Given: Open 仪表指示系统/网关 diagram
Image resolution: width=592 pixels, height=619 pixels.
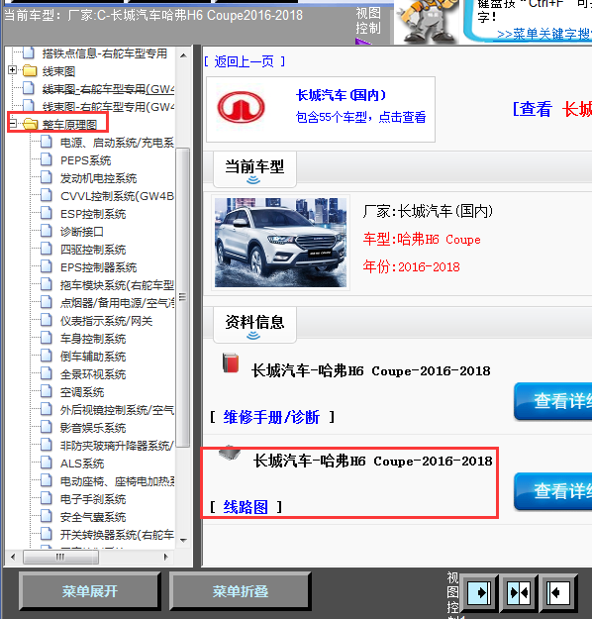Looking at the screenshot, I should (x=106, y=321).
